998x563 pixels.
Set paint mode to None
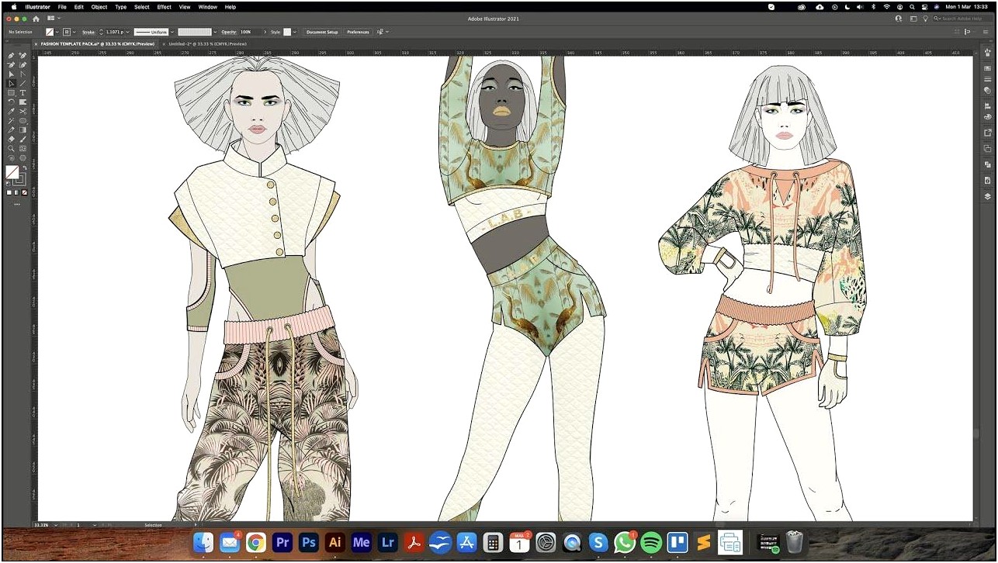pyautogui.click(x=24, y=192)
